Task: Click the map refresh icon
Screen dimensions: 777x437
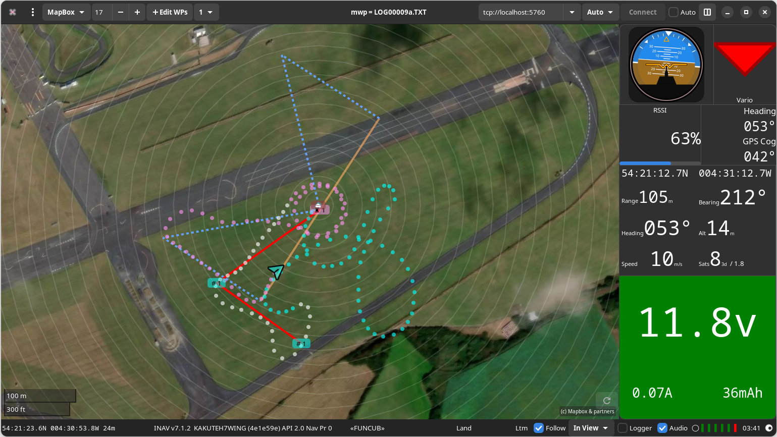Action: 607,401
